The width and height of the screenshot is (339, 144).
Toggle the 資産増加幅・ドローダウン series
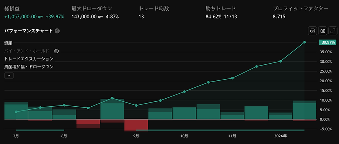(x=29, y=67)
